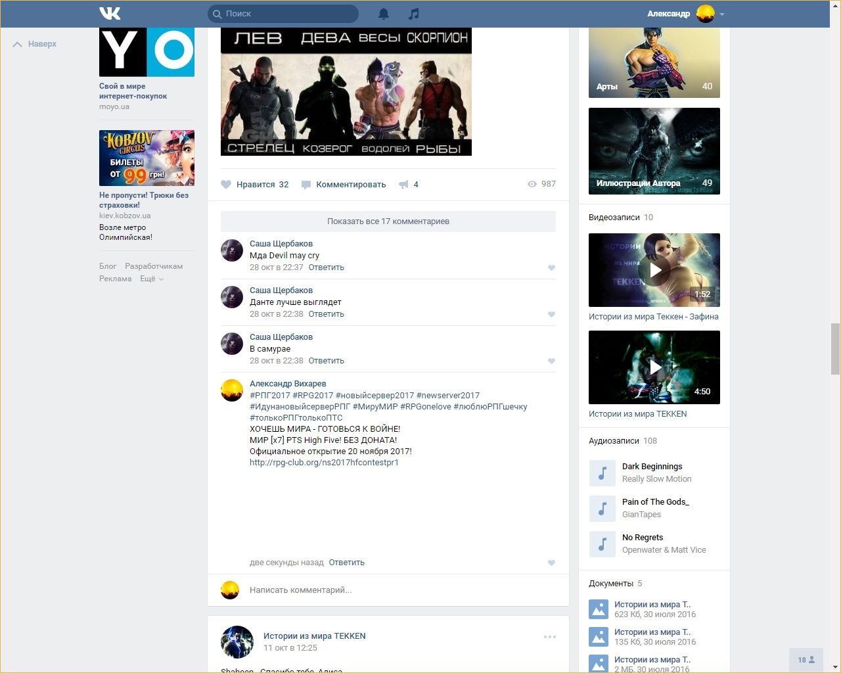Open the Аудиозаписи section header

(623, 441)
